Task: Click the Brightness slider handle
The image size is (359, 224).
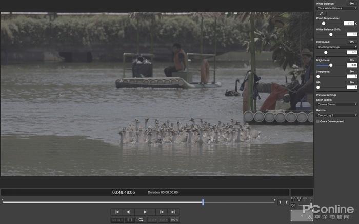Action: (x=331, y=65)
